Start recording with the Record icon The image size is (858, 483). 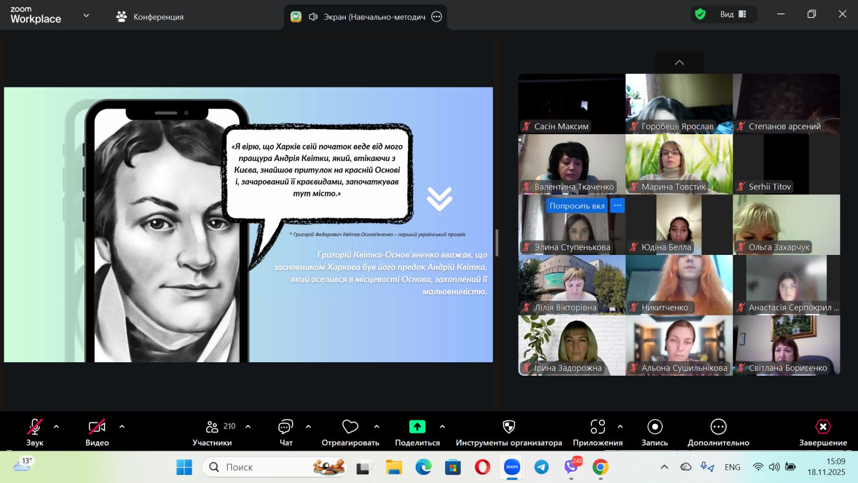tap(655, 427)
